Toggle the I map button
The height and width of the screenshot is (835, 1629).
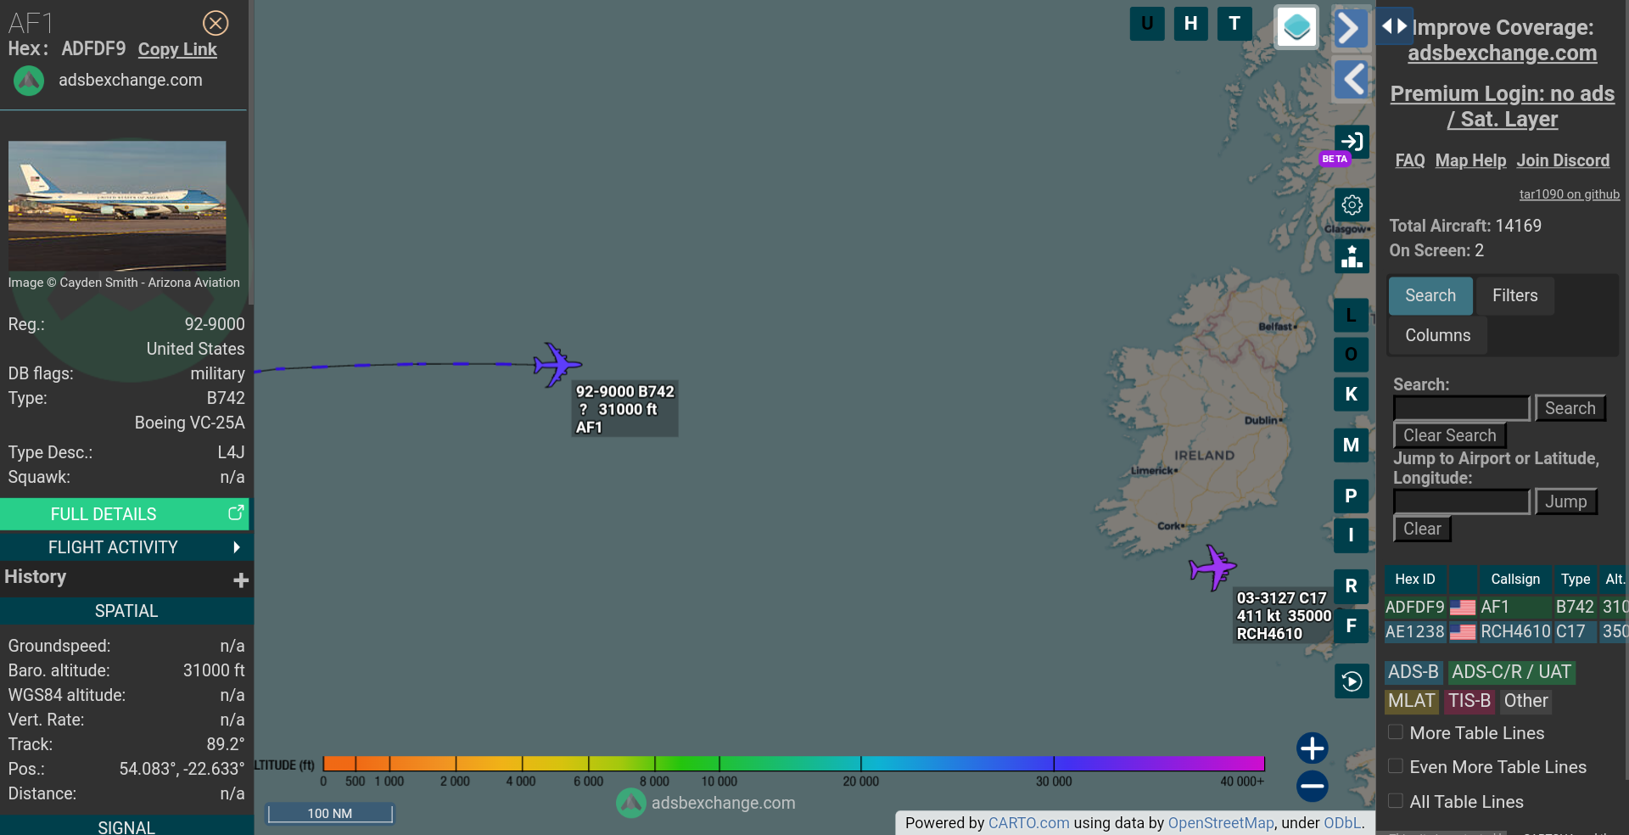pyautogui.click(x=1351, y=535)
